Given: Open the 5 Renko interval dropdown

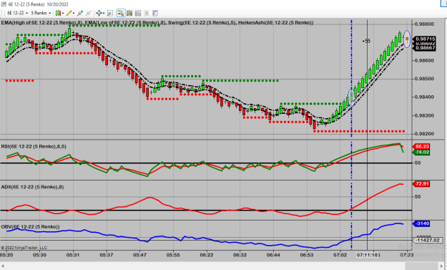Looking at the screenshot, I should [x=41, y=13].
